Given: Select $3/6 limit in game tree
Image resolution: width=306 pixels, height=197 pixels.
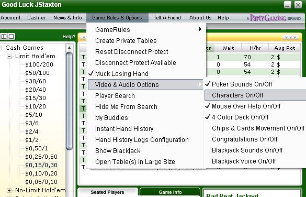Looking at the screenshot, I should [32, 123].
